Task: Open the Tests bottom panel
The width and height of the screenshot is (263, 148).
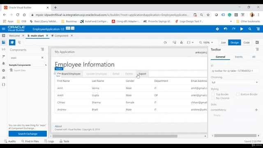Action: click(x=64, y=141)
